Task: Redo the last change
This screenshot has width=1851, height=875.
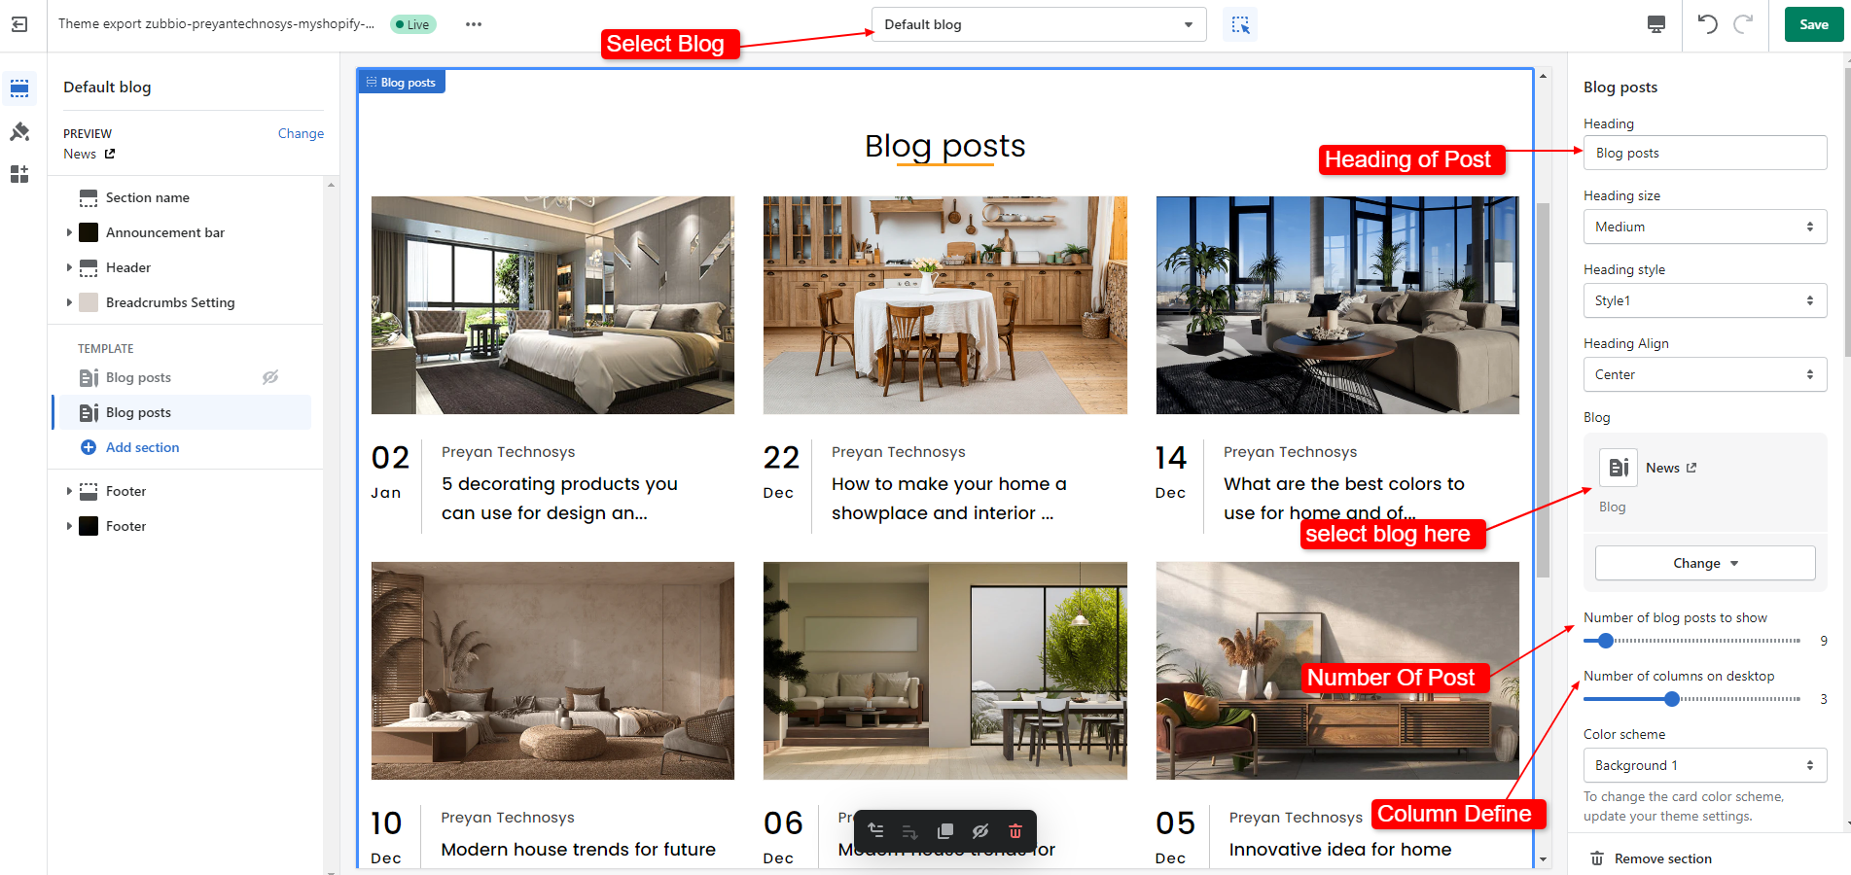Action: tap(1743, 24)
